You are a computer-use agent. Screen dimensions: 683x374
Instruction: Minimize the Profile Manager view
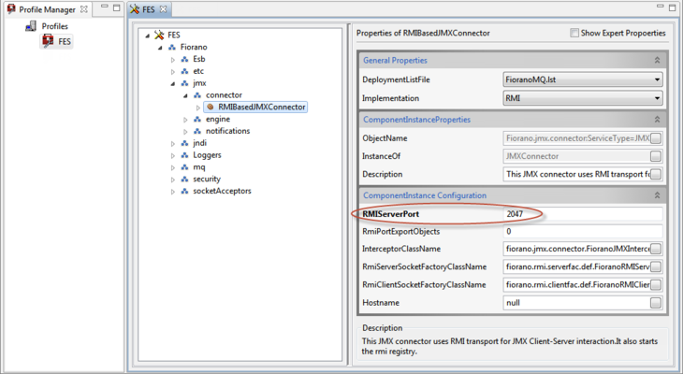pos(105,7)
